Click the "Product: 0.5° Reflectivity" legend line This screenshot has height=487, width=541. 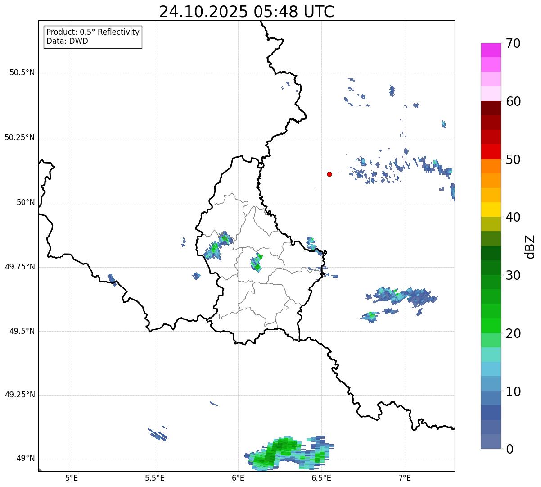click(x=93, y=32)
